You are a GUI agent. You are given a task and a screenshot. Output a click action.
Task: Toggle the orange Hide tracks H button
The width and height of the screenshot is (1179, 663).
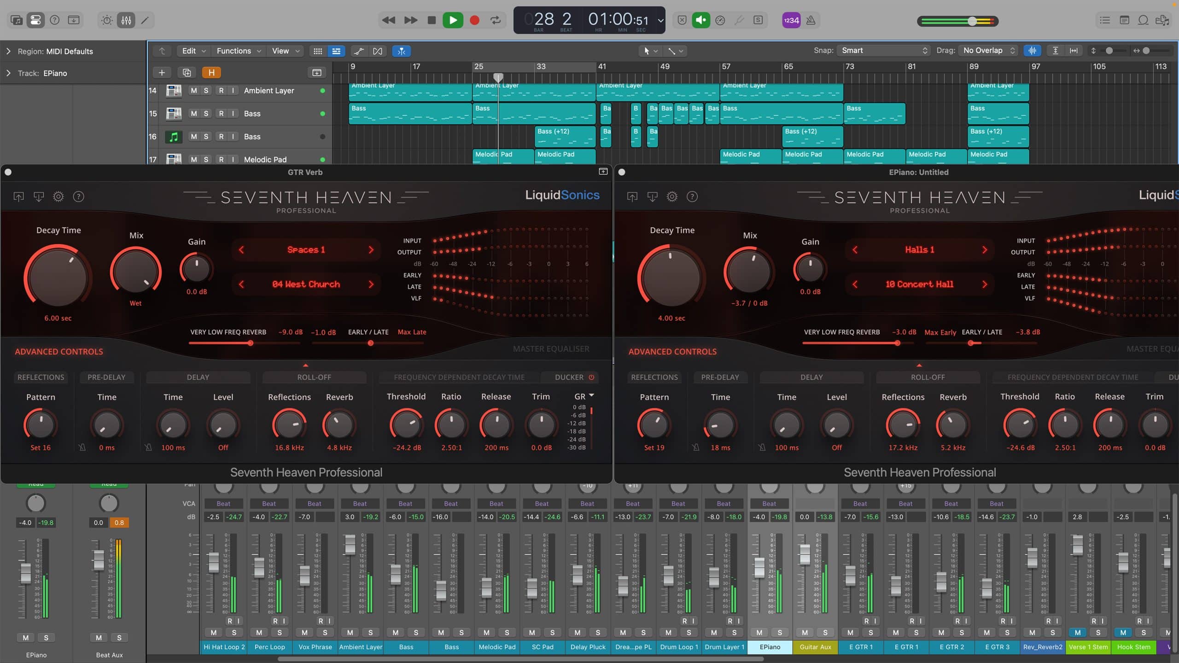(x=211, y=73)
